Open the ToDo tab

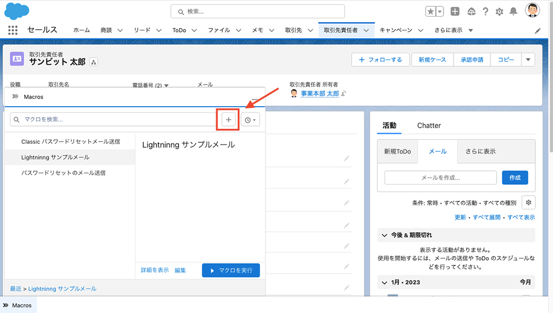tap(179, 30)
